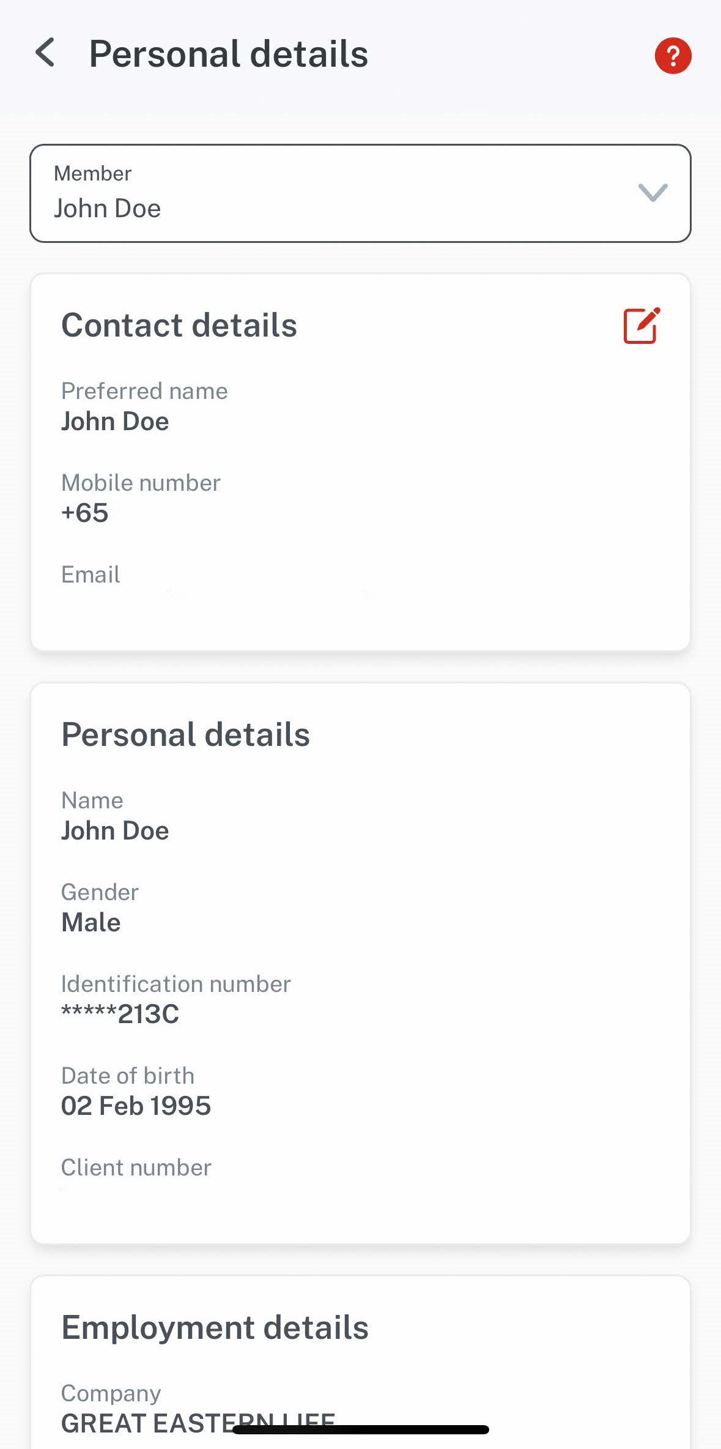Tap the date of birth 02 Feb 1995
The image size is (721, 1449).
(x=136, y=1106)
